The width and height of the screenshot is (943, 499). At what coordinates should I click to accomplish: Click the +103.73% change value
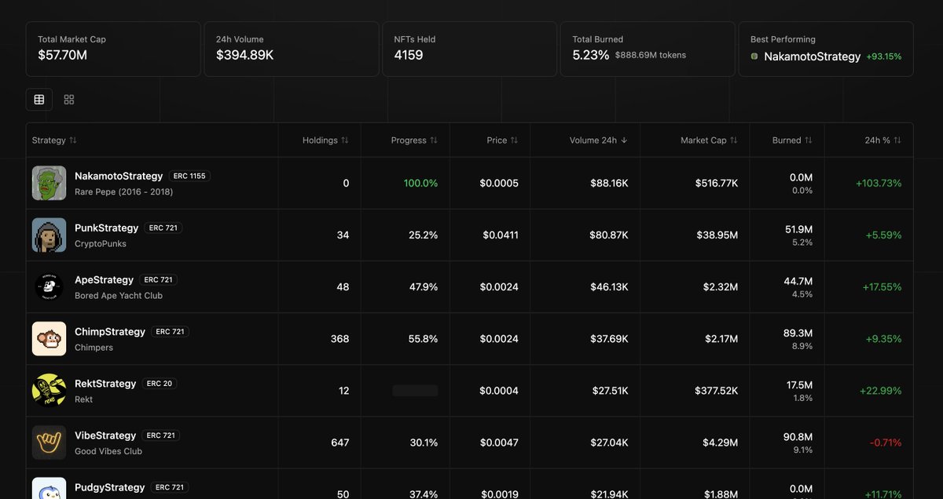point(879,183)
